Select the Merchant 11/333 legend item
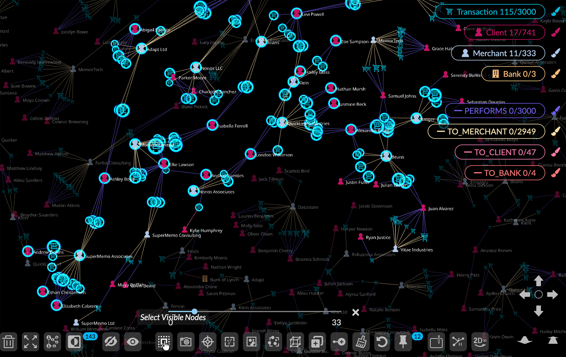Viewport: 566px width, 357px height. click(498, 53)
